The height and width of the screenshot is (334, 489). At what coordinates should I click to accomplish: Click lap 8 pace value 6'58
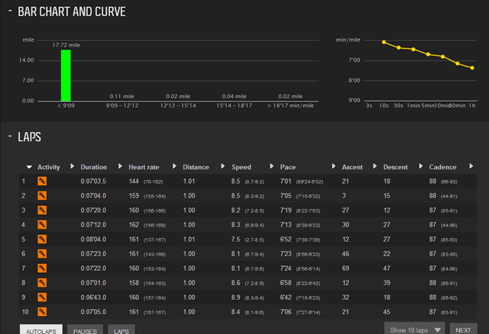pyautogui.click(x=285, y=283)
